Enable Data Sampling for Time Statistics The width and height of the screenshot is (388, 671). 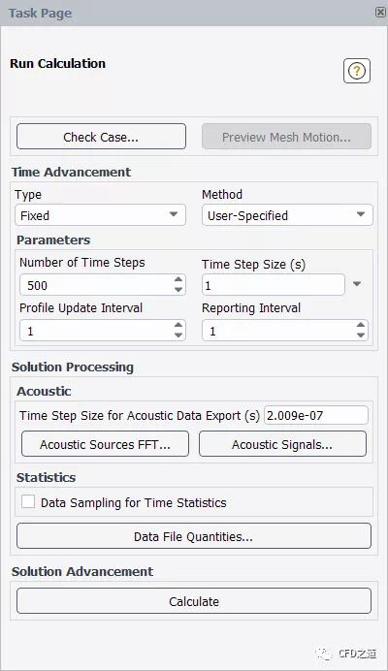click(x=28, y=501)
